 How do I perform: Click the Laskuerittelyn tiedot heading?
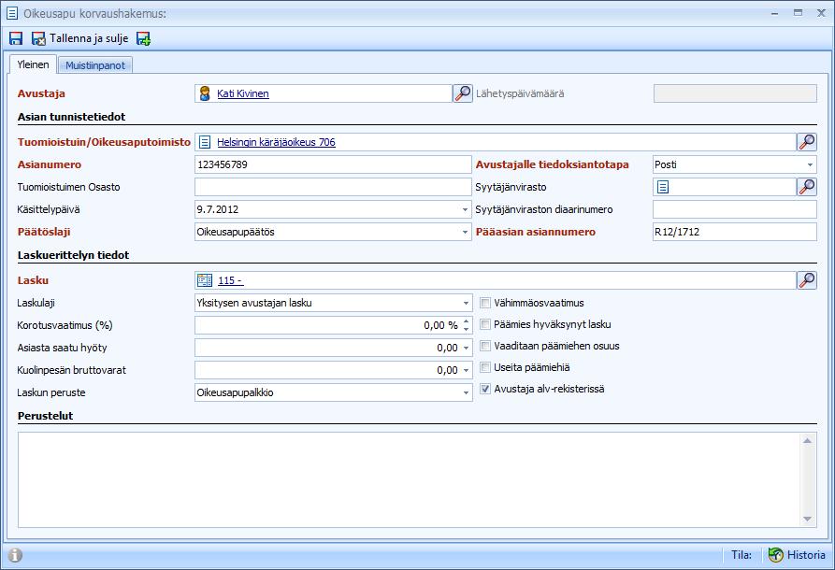tap(74, 255)
